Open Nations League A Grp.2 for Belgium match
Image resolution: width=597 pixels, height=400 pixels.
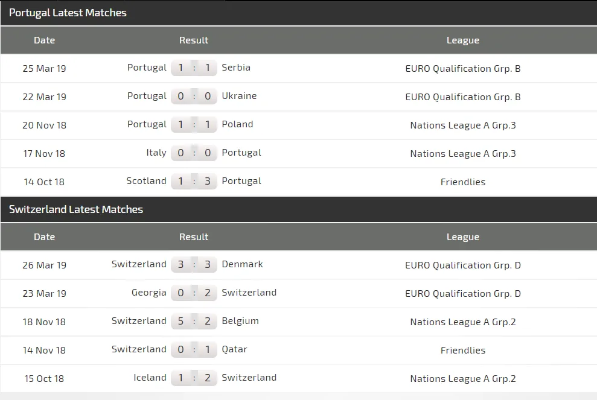tap(462, 322)
